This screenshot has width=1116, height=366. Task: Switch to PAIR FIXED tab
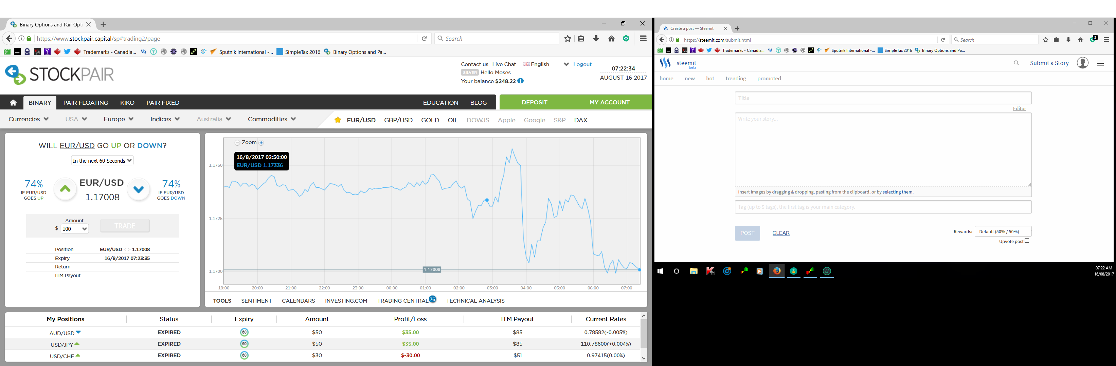(x=163, y=102)
